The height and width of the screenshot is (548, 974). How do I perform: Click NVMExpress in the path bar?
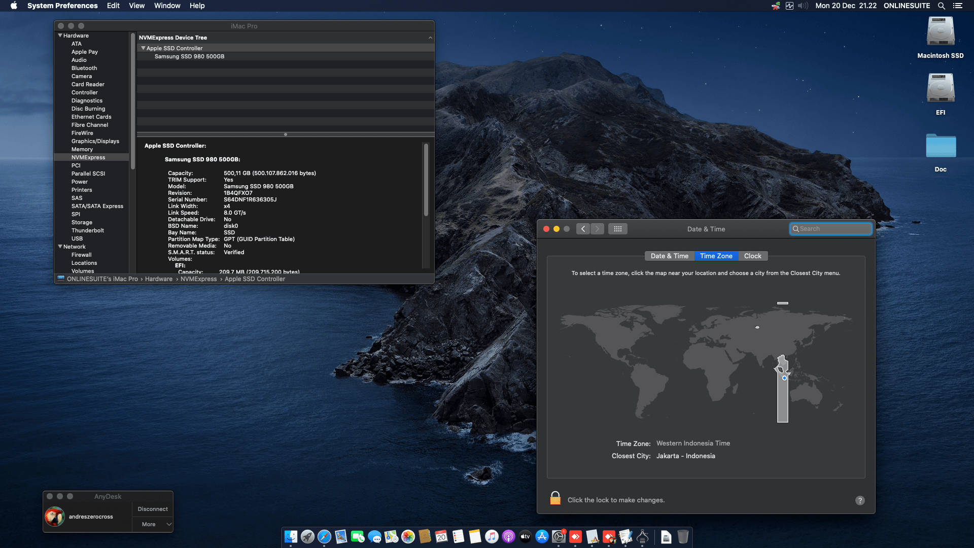(x=198, y=279)
